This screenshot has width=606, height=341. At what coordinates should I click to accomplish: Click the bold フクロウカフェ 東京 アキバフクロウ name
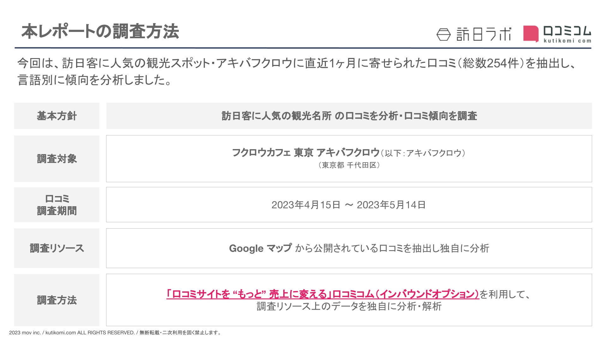pyautogui.click(x=305, y=153)
